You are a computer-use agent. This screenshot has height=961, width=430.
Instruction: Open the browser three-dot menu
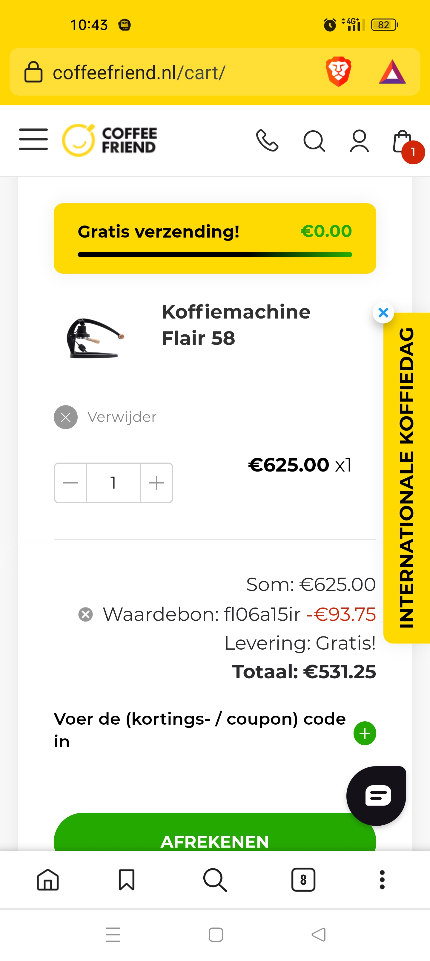click(x=382, y=880)
